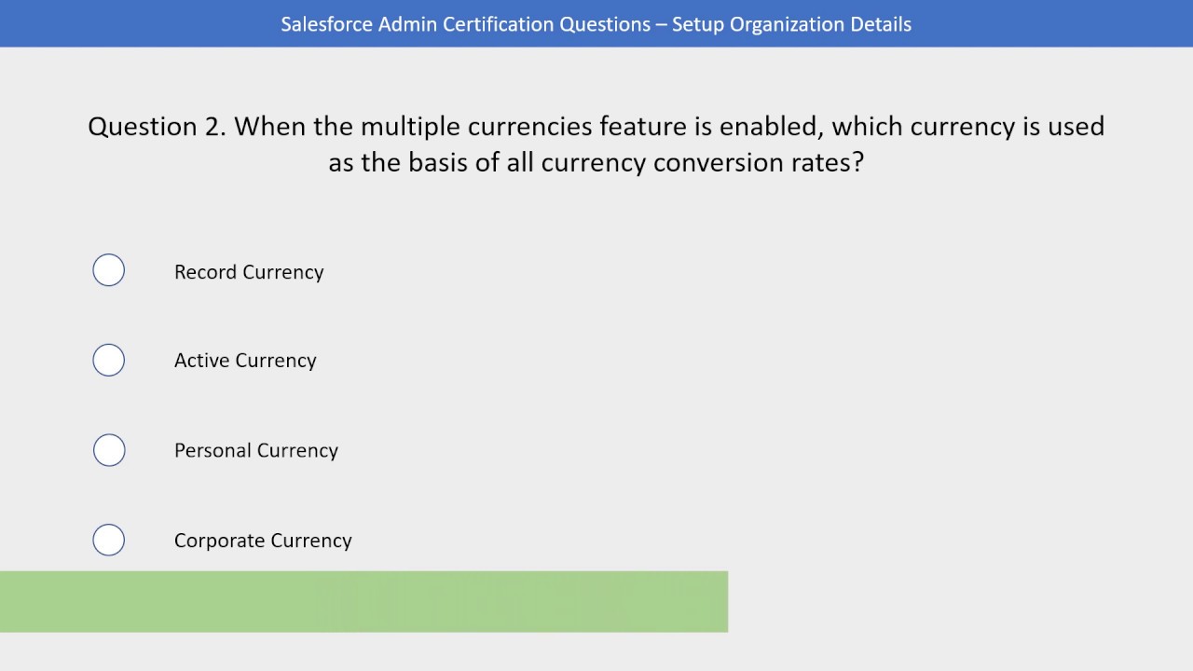
Task: Click the question's second line about conversion rates
Action: coord(596,162)
